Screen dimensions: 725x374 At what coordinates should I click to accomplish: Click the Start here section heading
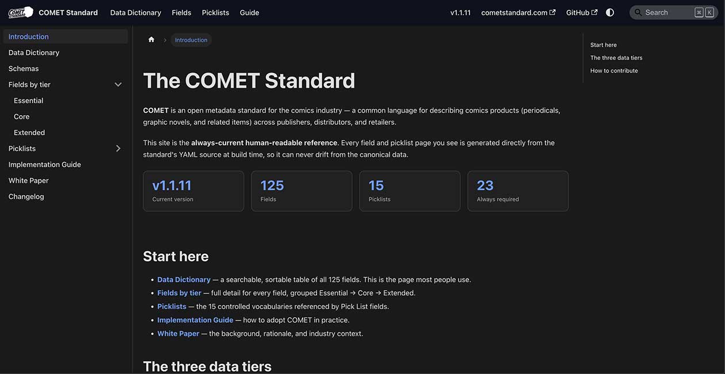(x=176, y=256)
